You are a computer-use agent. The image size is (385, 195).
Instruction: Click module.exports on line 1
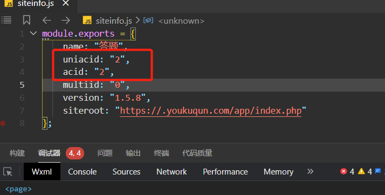[x=78, y=33]
